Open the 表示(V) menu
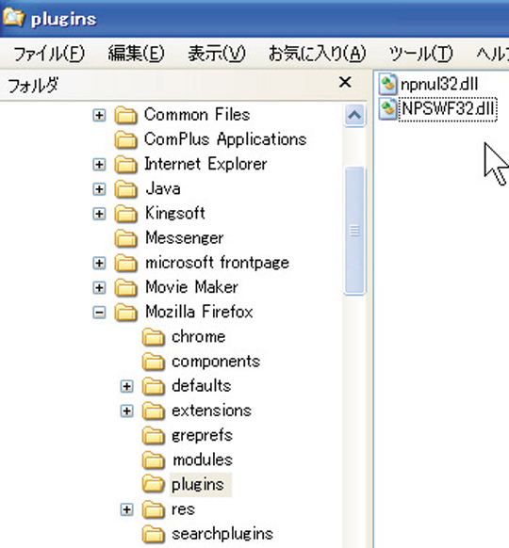Image resolution: width=509 pixels, height=548 pixels. [217, 54]
